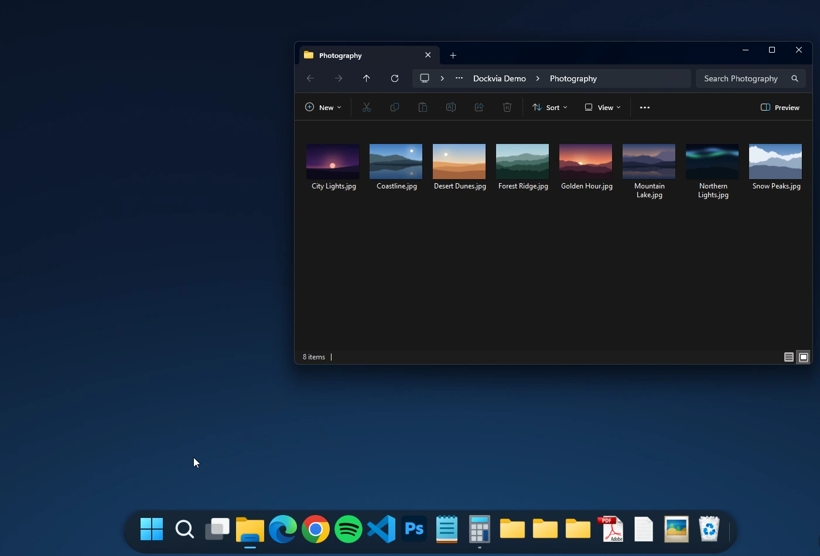Image resolution: width=820 pixels, height=556 pixels.
Task: Click the file name "Golden Hour.jpg"
Action: coord(587,186)
